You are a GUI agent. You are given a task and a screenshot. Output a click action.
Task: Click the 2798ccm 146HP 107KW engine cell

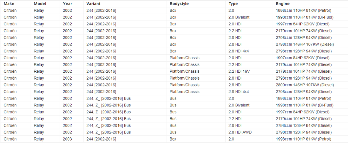[304, 44]
